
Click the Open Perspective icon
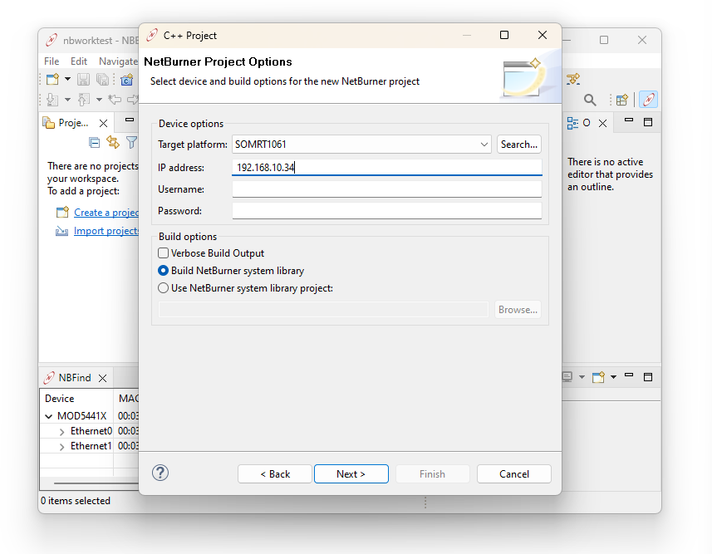point(621,101)
